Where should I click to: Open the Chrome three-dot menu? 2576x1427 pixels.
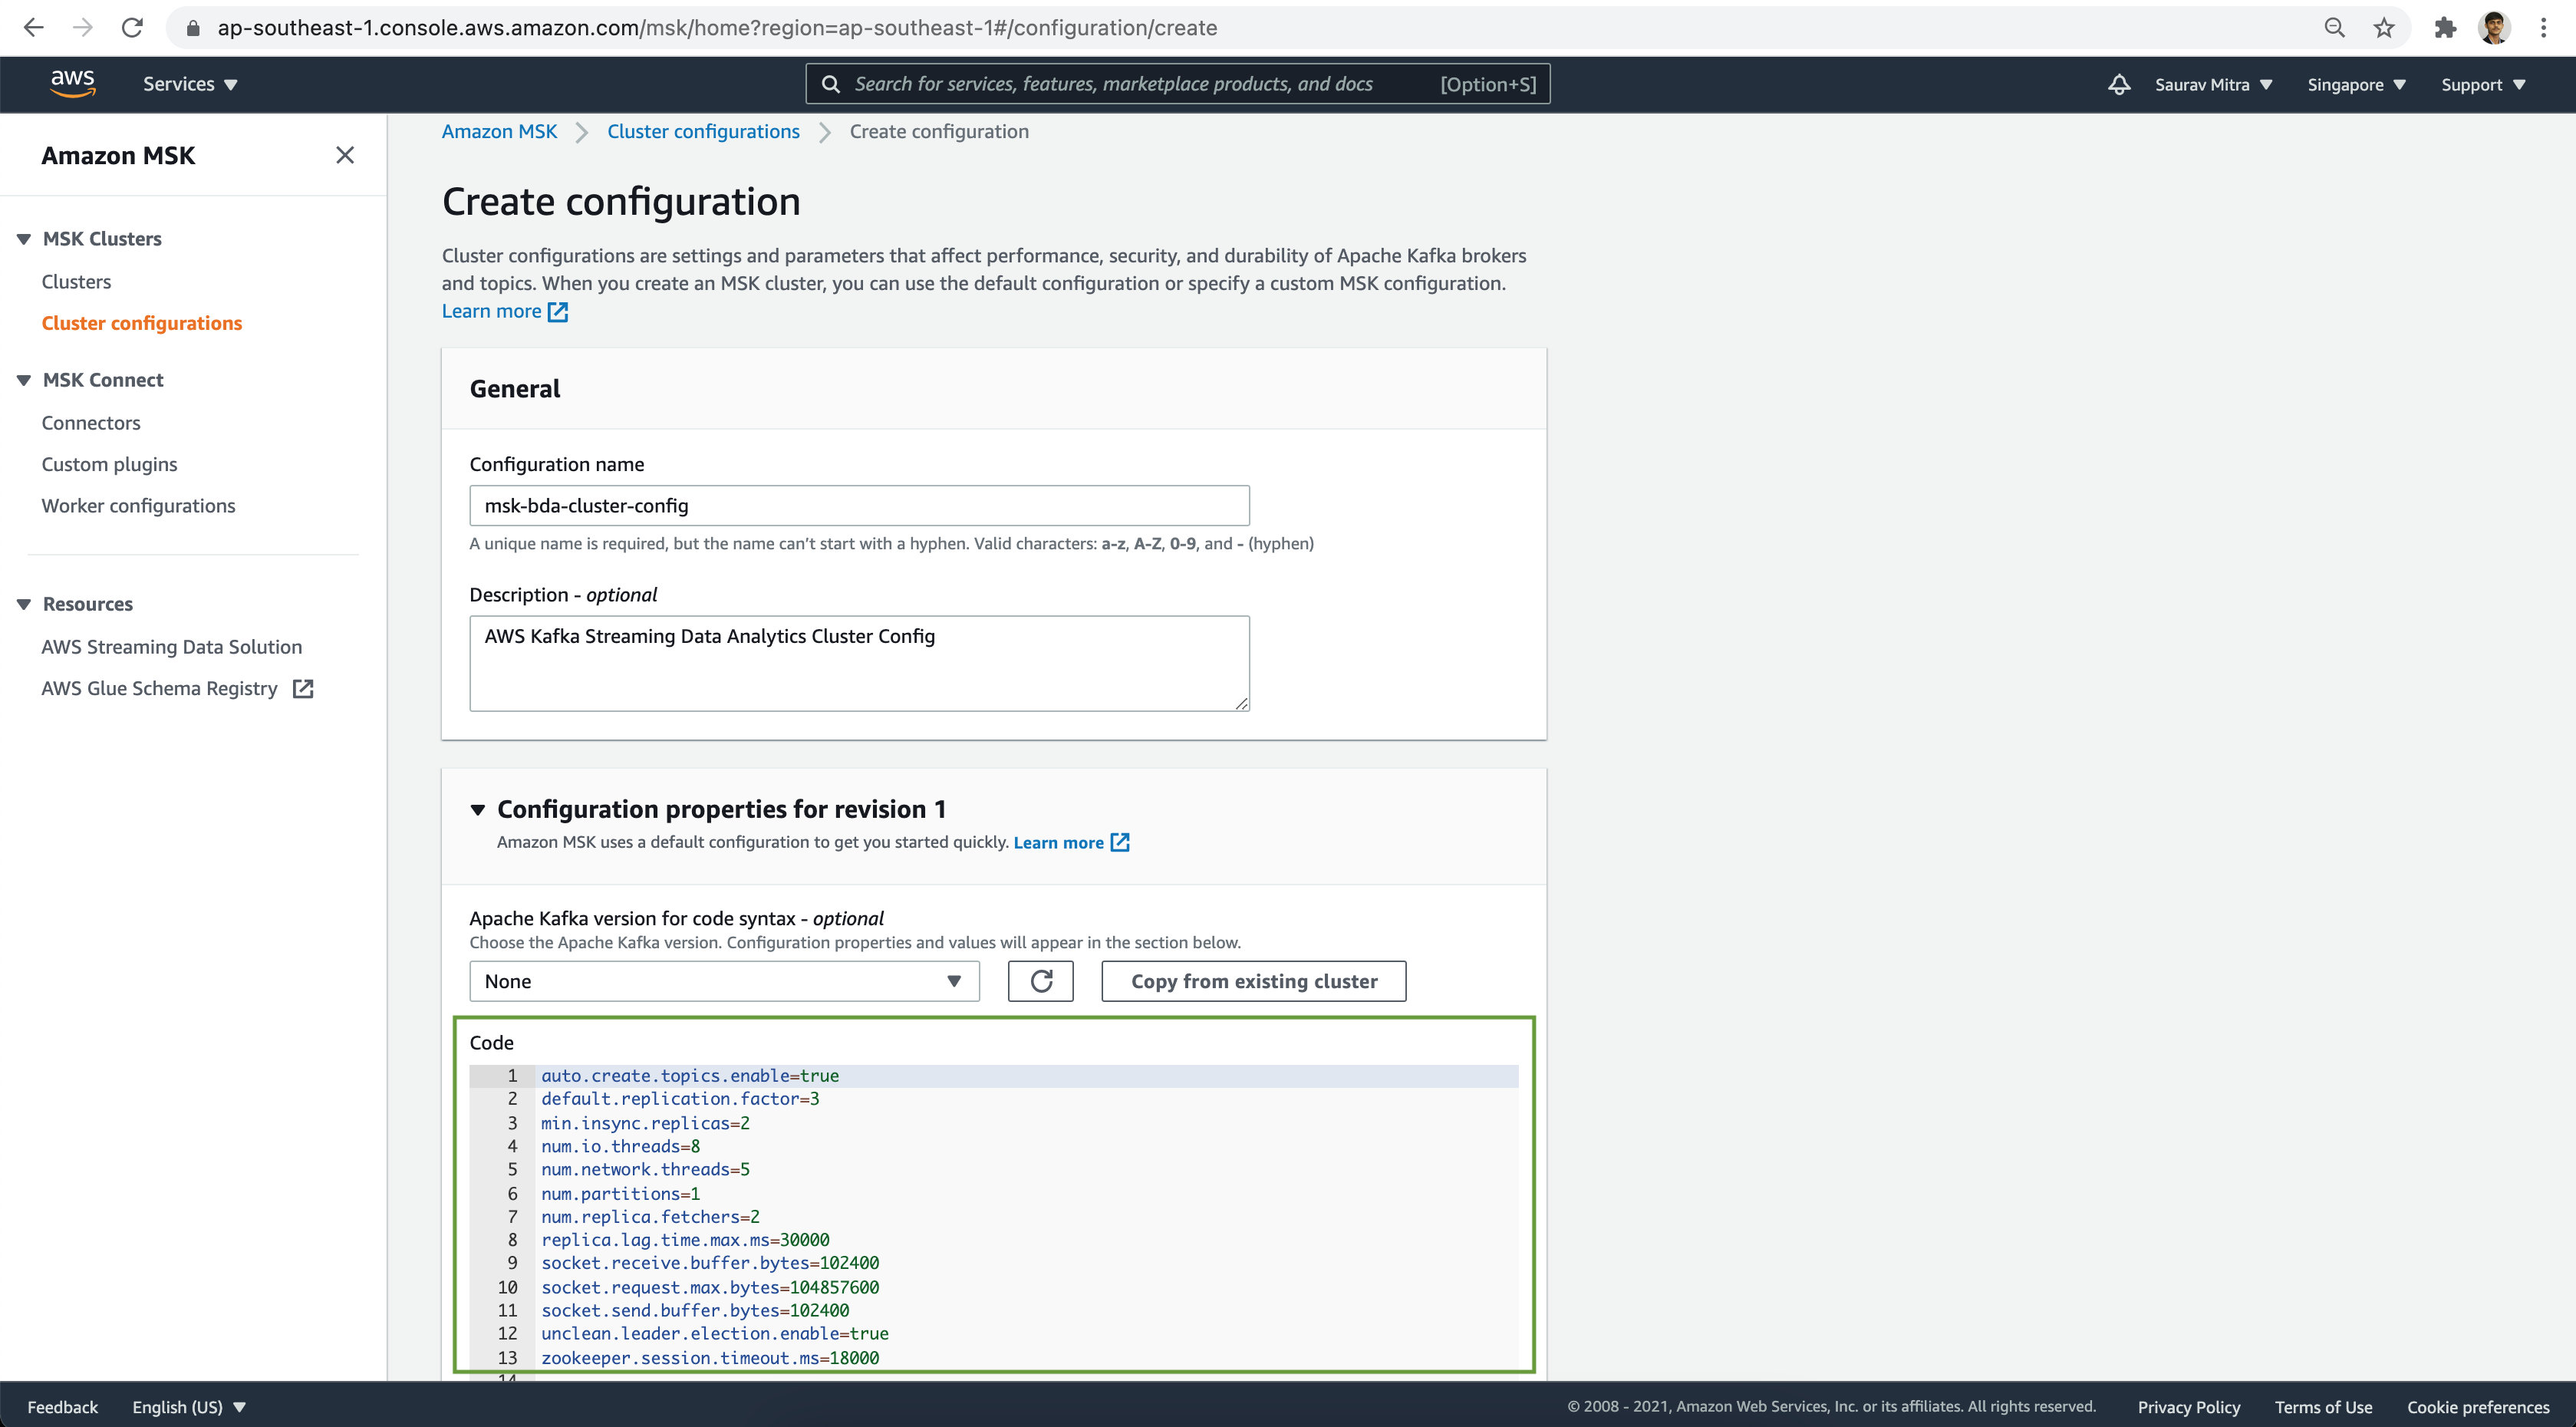2543,27
